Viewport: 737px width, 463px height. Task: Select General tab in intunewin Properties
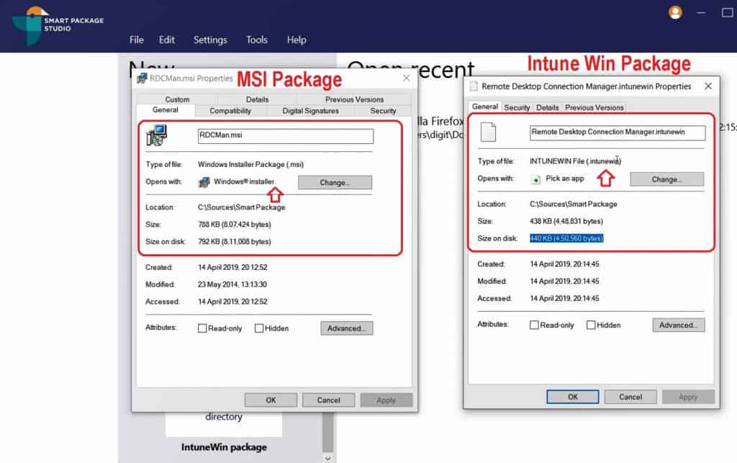click(484, 107)
